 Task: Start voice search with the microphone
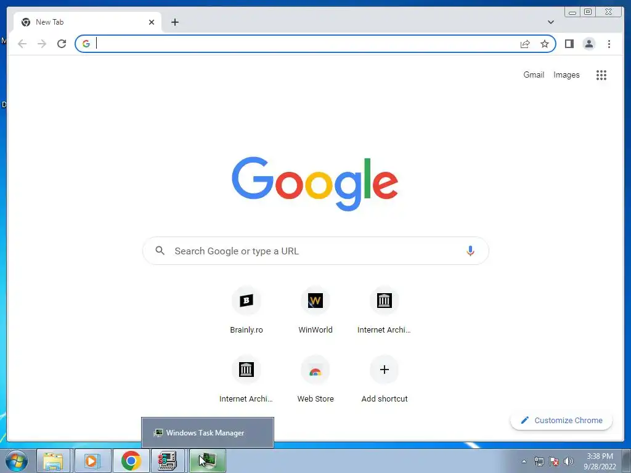[x=470, y=251]
